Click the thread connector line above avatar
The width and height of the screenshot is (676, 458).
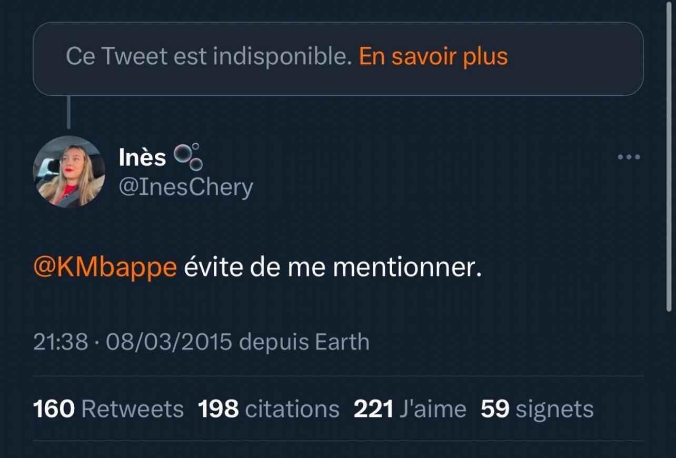(69, 113)
